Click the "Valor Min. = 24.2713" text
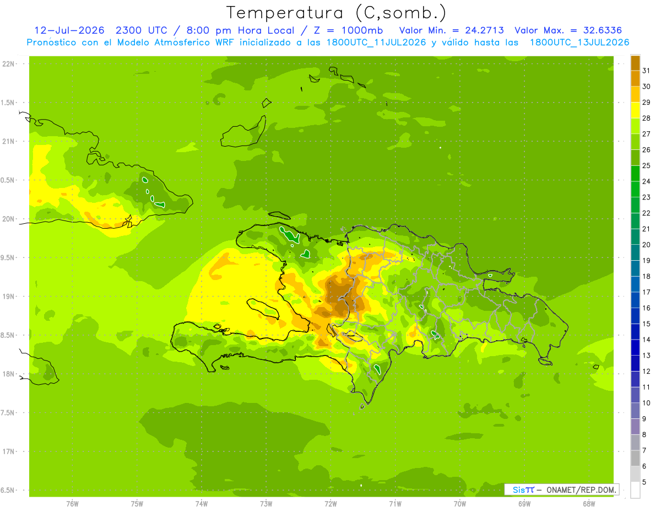 (451, 30)
